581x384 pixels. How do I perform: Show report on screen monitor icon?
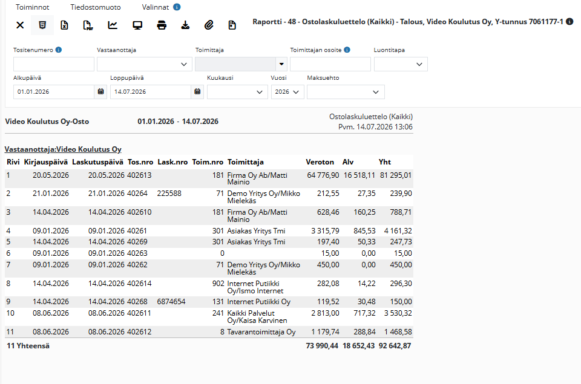click(x=137, y=25)
